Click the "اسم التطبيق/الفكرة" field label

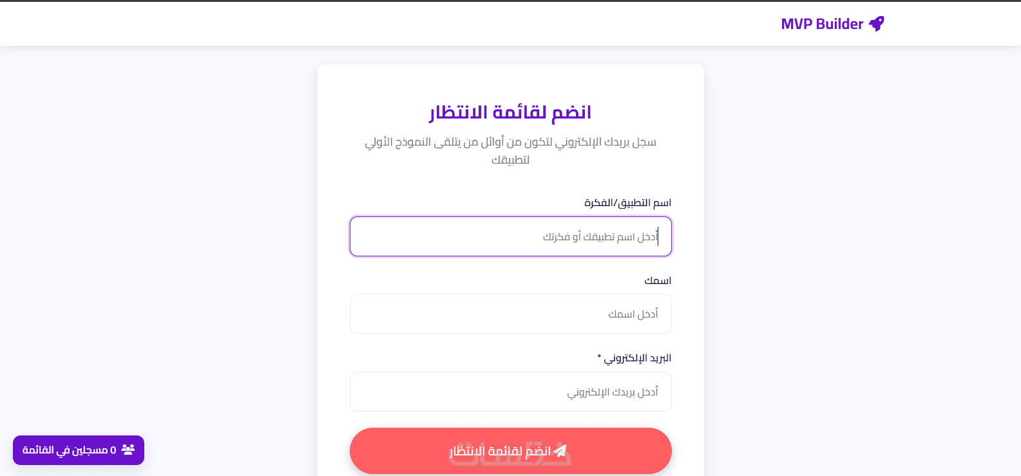(627, 203)
